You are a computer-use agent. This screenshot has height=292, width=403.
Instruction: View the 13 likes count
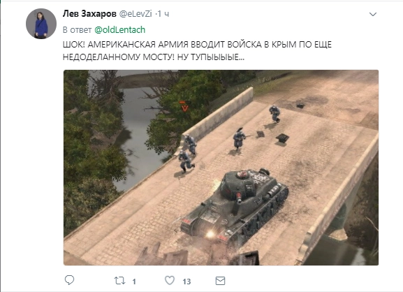(186, 282)
